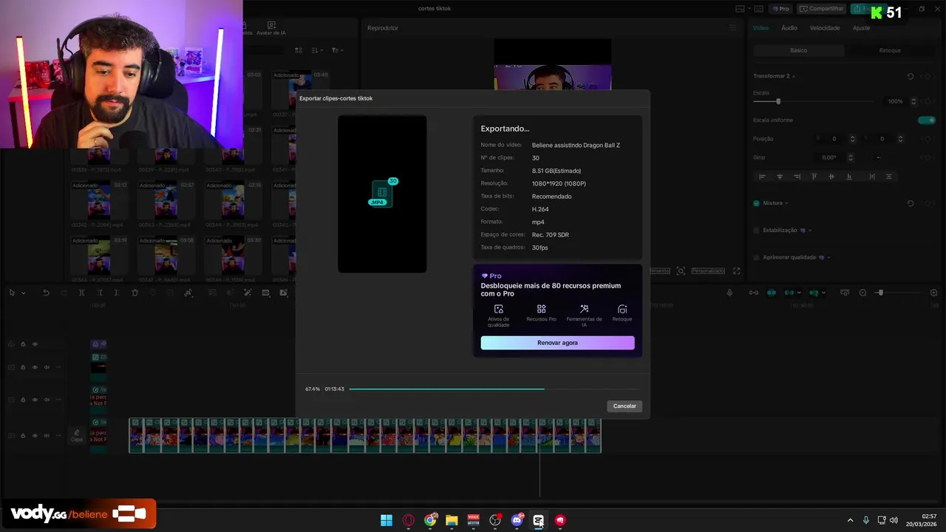946x532 pixels.
Task: Expand the Aprimorar qualidade options arrow
Action: click(x=828, y=257)
